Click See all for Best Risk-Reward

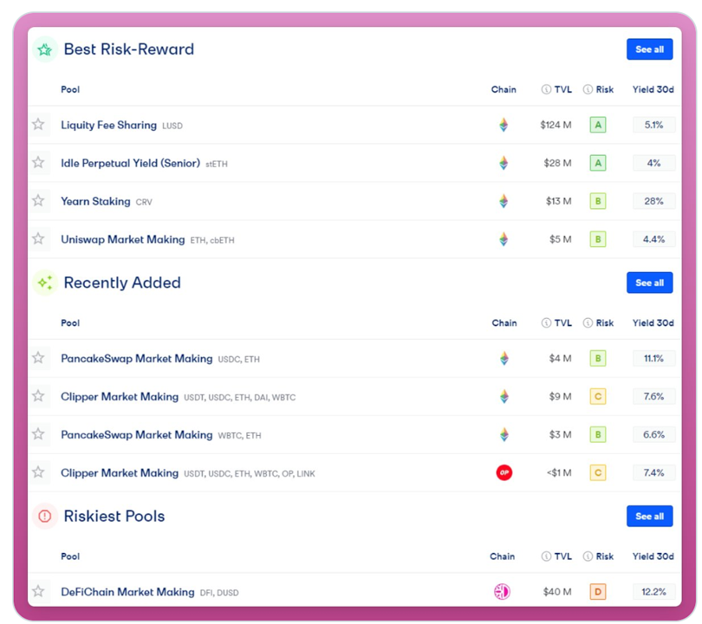click(x=649, y=49)
